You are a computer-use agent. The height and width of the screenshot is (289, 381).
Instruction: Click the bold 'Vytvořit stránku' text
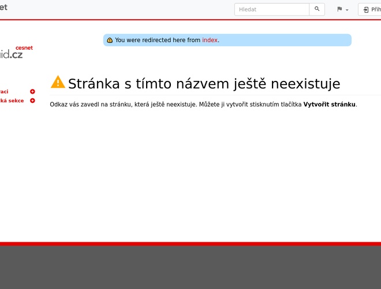coord(329,105)
